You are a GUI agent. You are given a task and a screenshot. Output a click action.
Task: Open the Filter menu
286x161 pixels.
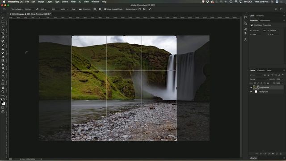pyautogui.click(x=73, y=2)
